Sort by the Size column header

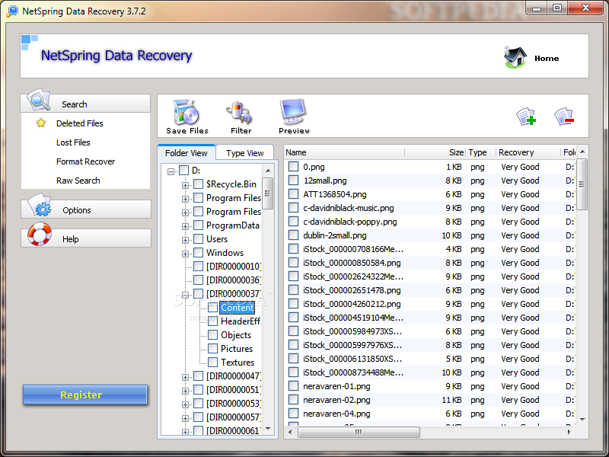(435, 152)
